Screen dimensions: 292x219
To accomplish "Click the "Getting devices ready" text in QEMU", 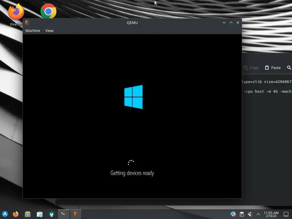I will point(132,173).
